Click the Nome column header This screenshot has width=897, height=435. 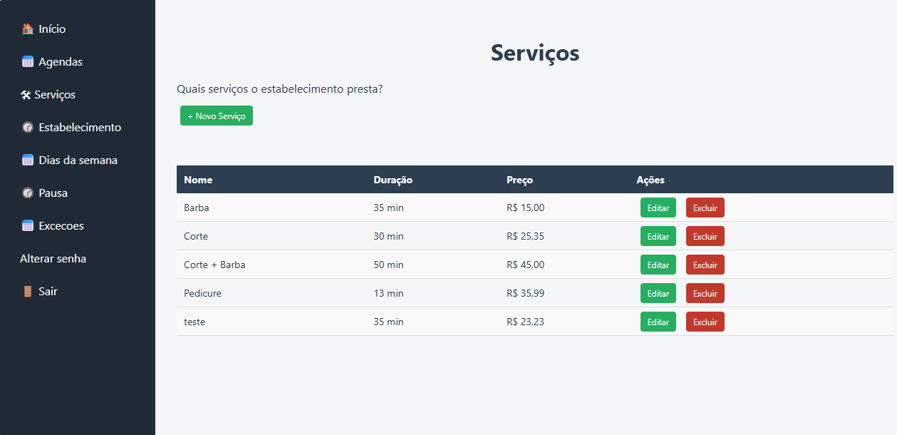[x=198, y=180]
